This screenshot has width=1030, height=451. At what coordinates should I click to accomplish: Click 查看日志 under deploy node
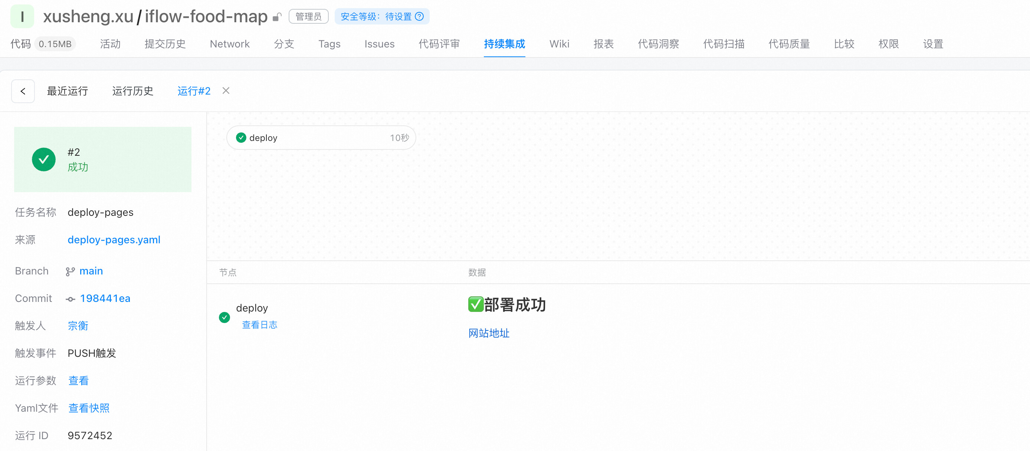[x=259, y=325]
